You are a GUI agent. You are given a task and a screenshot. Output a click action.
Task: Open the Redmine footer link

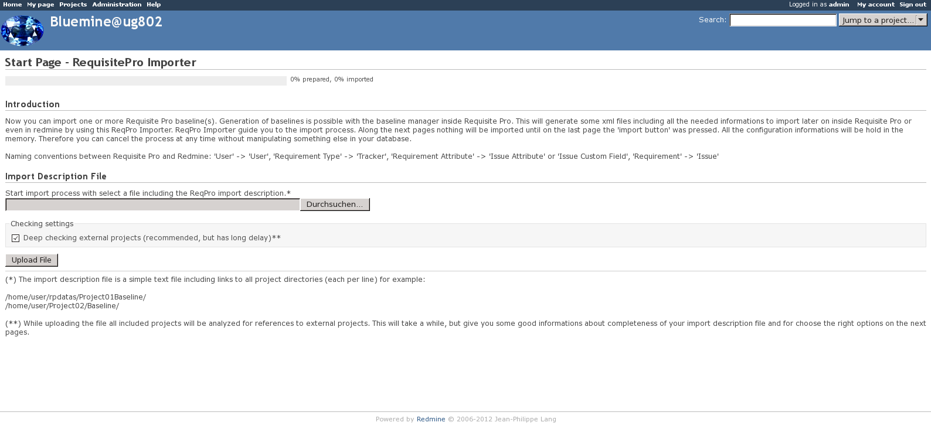(x=431, y=419)
